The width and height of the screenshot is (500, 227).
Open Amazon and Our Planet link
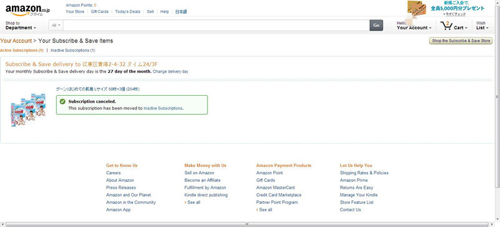click(x=129, y=194)
